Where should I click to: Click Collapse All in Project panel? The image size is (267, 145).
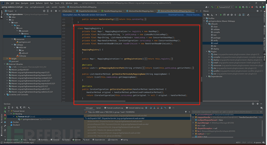(51, 11)
